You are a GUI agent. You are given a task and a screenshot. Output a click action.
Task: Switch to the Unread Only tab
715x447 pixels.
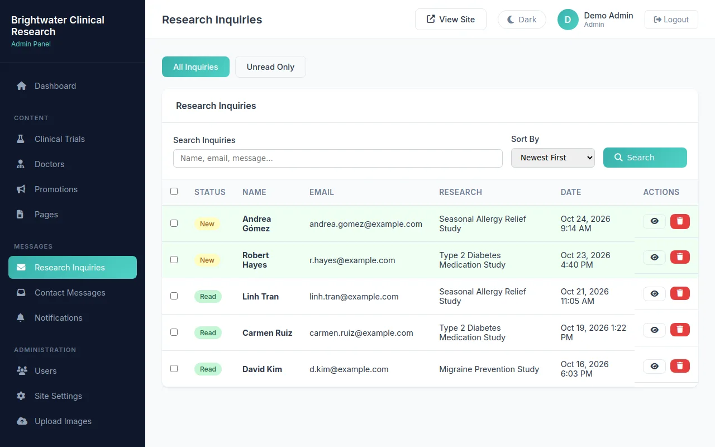(270, 67)
